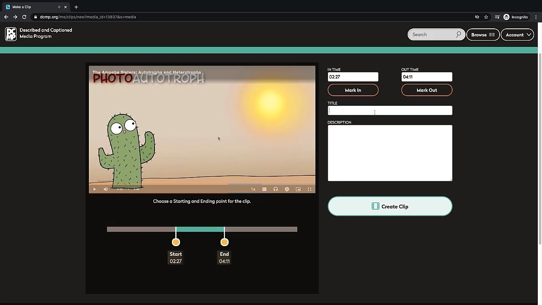Image resolution: width=542 pixels, height=305 pixels.
Task: Click into the Description text area
Action: click(x=390, y=153)
